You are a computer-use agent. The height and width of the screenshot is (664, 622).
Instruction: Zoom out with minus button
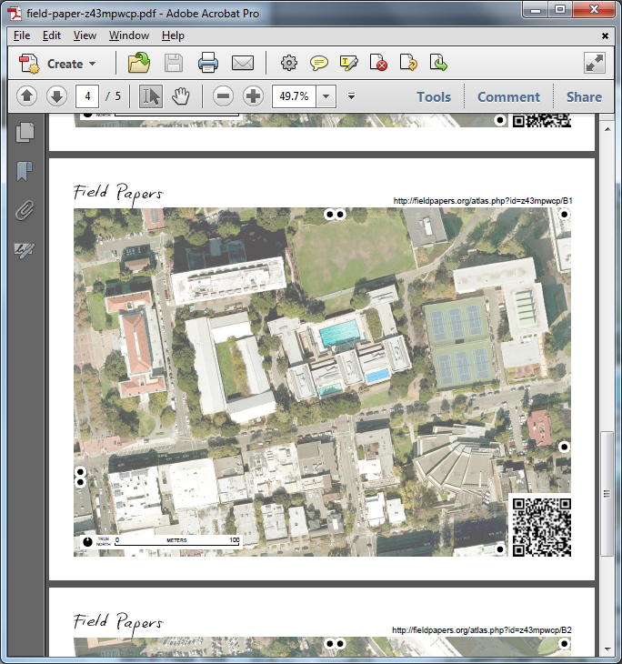coord(223,96)
